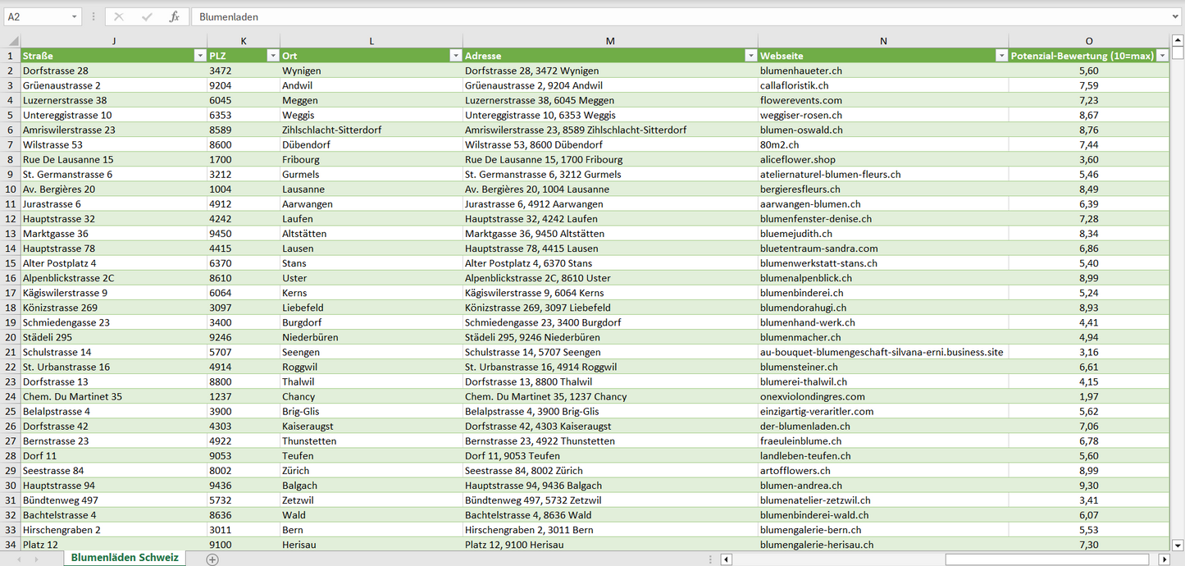Select the Blumenläden Schweiz sheet tab
The width and height of the screenshot is (1185, 566).
(125, 558)
